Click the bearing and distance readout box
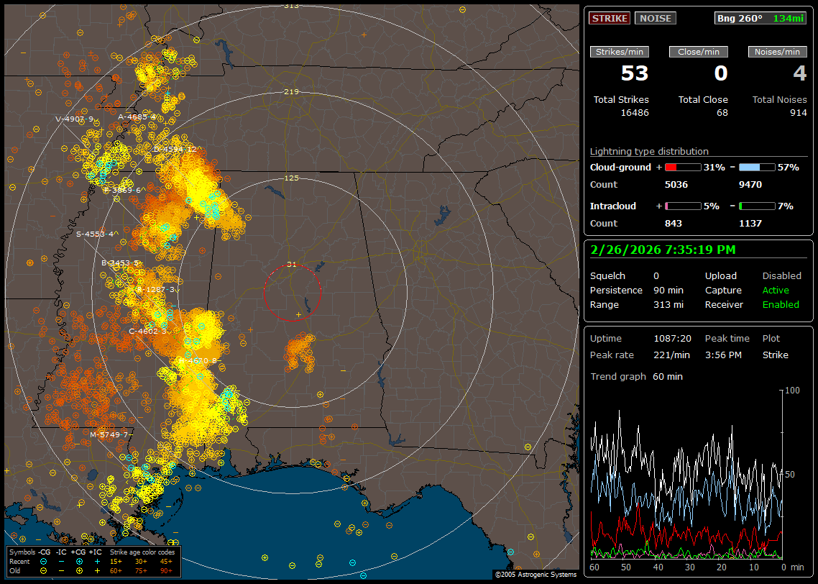This screenshot has height=584, width=818. pyautogui.click(x=760, y=19)
